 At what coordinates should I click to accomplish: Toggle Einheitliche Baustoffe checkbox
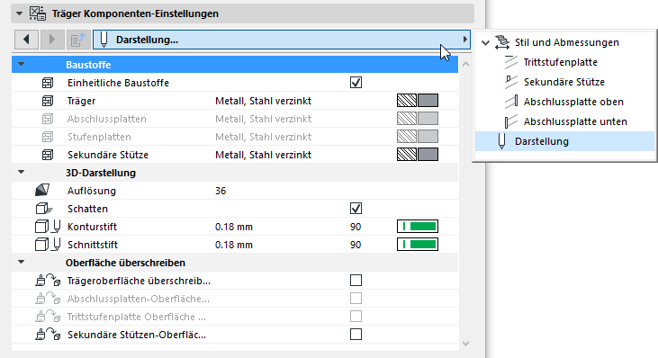356,83
